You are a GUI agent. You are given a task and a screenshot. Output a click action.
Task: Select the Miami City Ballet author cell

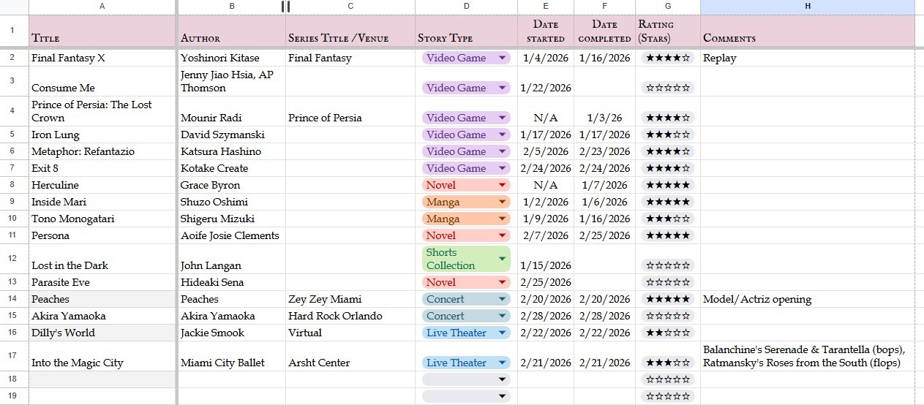pyautogui.click(x=231, y=363)
